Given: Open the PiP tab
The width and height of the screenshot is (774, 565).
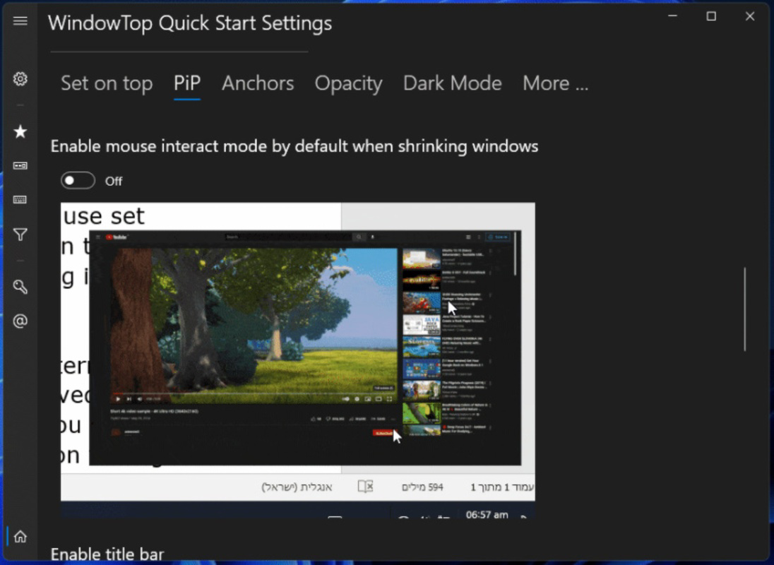Looking at the screenshot, I should [x=187, y=83].
